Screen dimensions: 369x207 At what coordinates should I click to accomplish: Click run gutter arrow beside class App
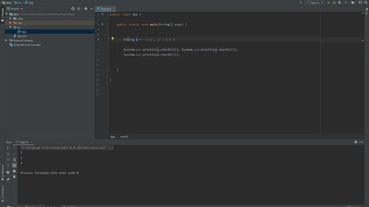[x=103, y=14]
